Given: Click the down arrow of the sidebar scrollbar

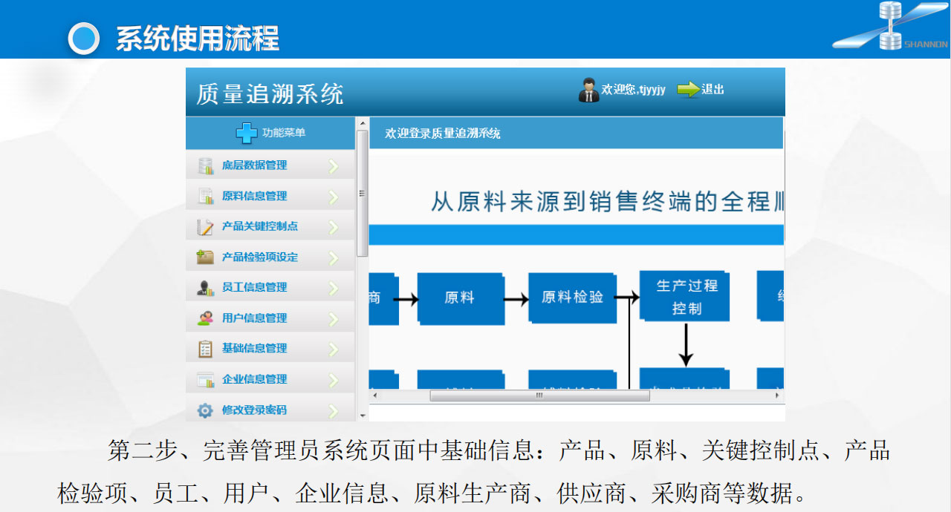Looking at the screenshot, I should point(363,416).
